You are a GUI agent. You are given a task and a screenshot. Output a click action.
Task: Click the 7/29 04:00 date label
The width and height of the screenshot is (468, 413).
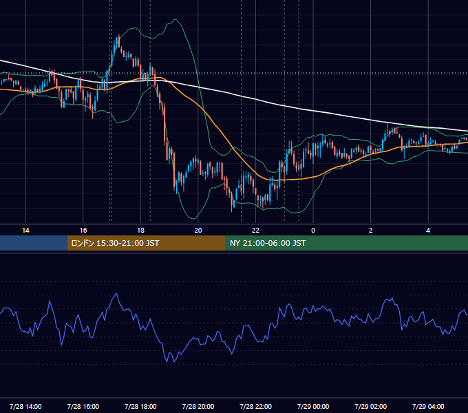[x=428, y=406]
